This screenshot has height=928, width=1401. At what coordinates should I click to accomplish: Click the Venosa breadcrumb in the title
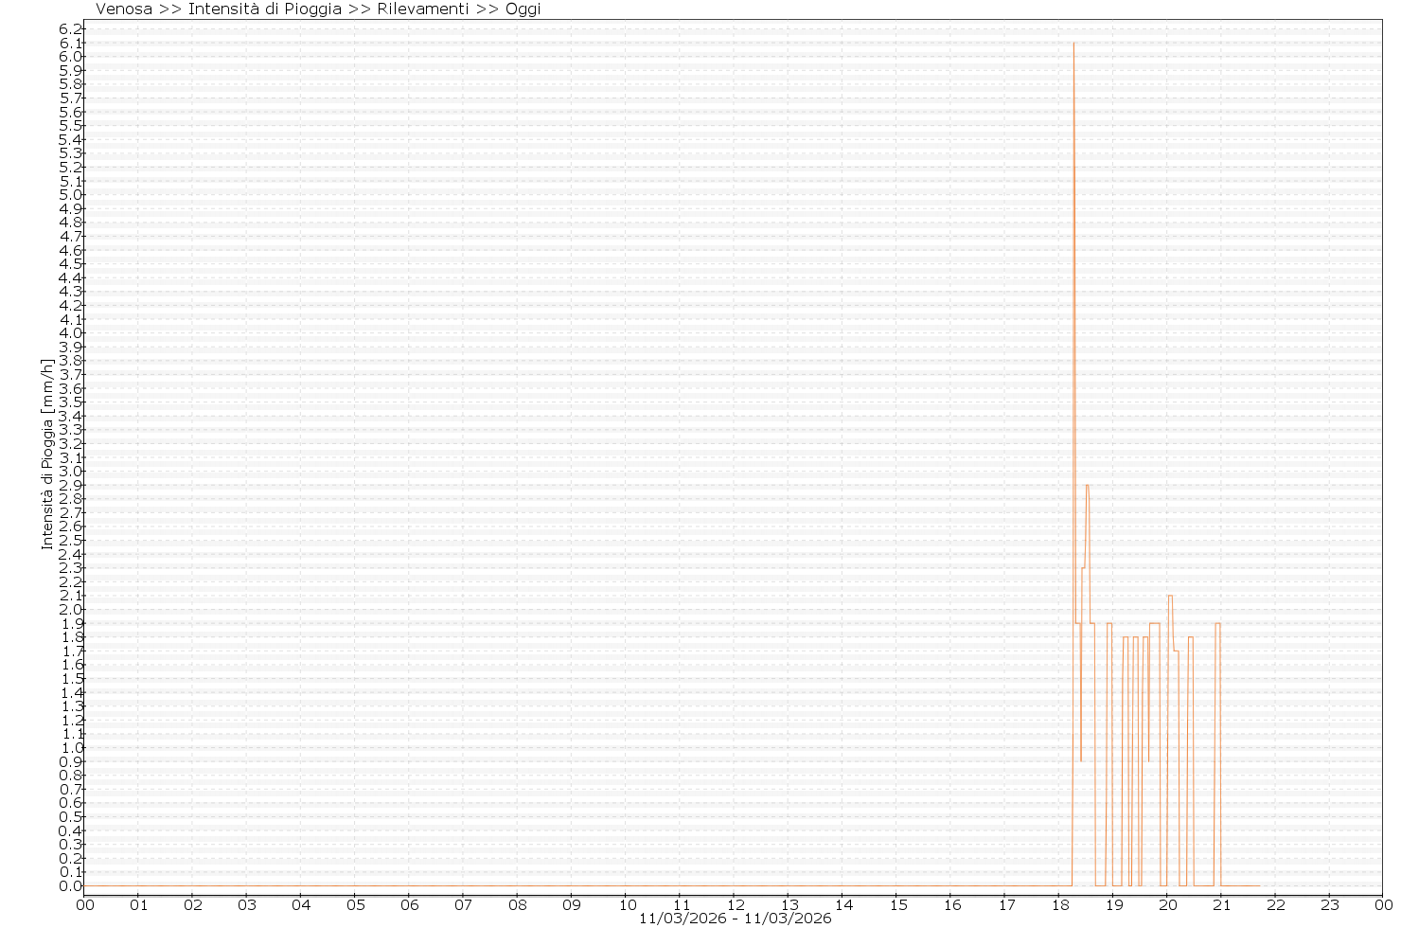pyautogui.click(x=124, y=9)
